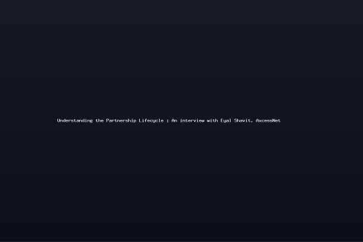
Task: Click the first name "Eyal"
Action: (226, 120)
